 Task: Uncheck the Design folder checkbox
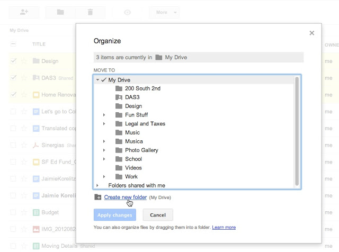point(14,61)
